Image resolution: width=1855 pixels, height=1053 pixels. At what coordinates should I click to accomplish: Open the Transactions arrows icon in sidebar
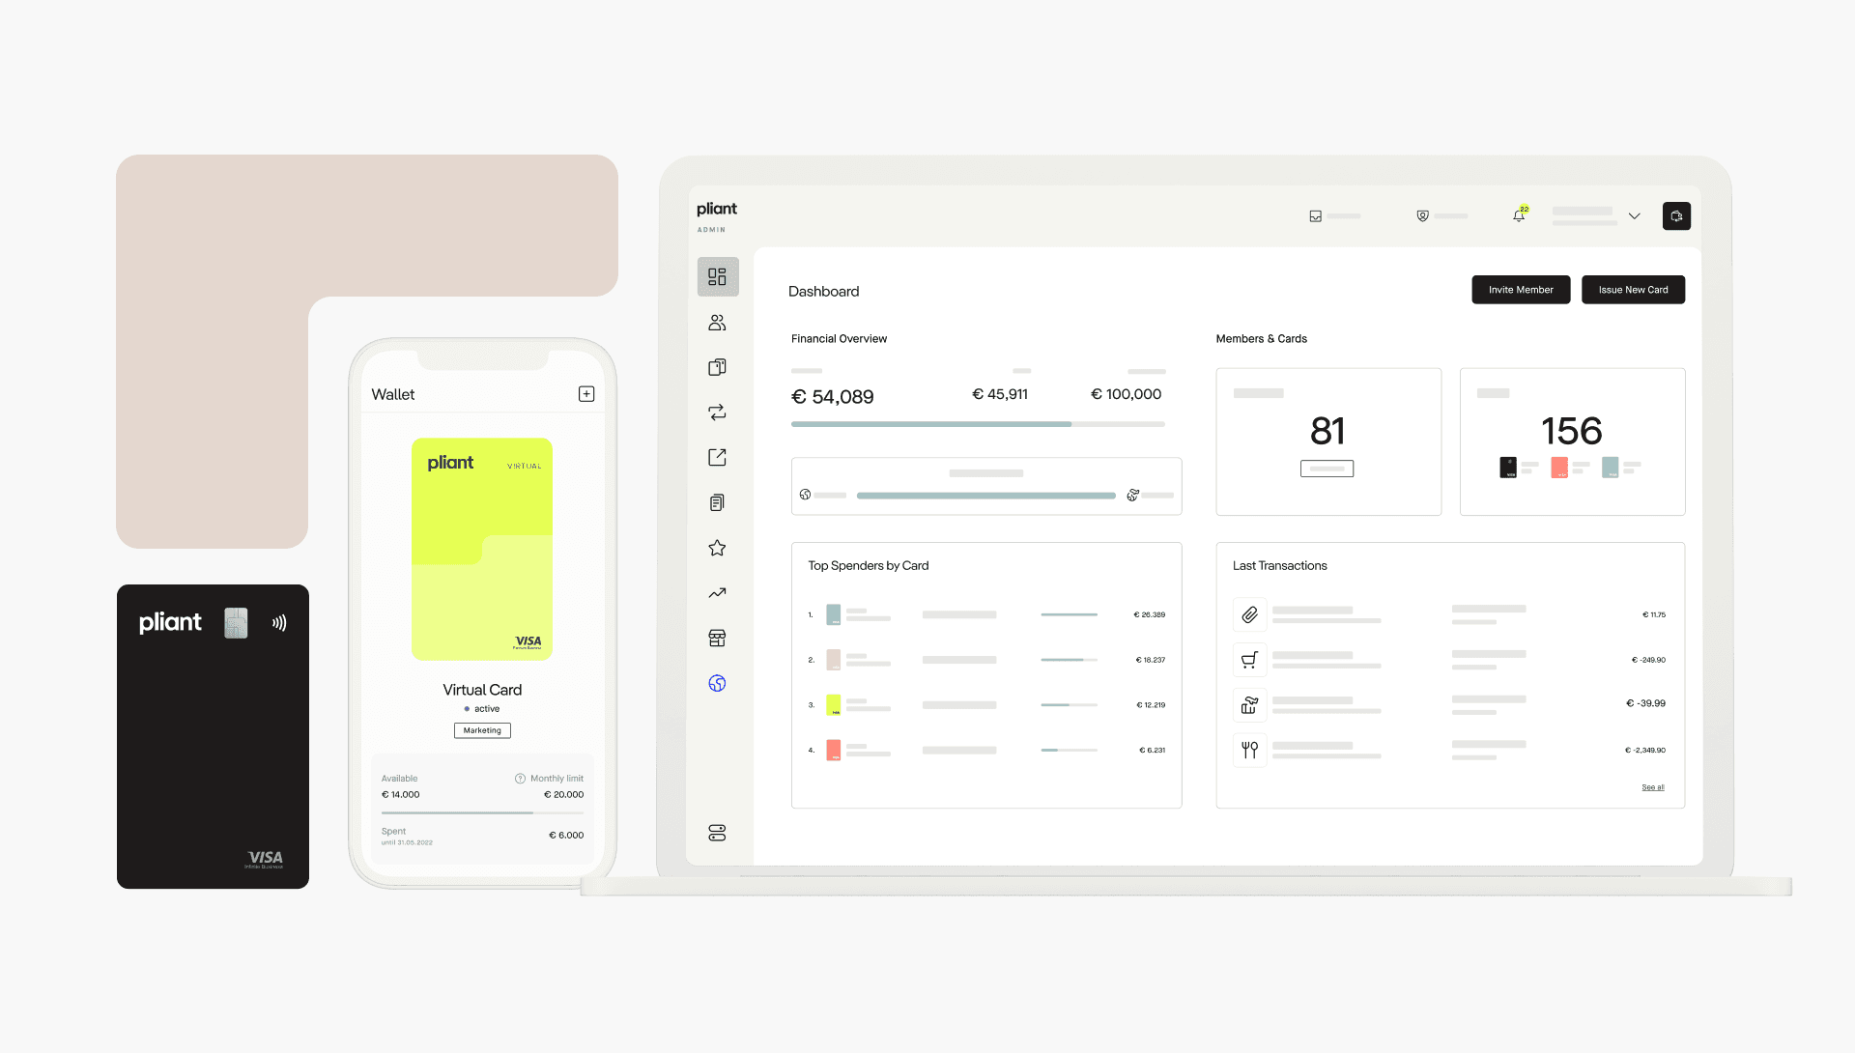[x=717, y=413]
